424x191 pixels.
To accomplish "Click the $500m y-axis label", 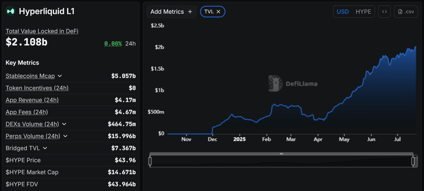I will 156,112.
